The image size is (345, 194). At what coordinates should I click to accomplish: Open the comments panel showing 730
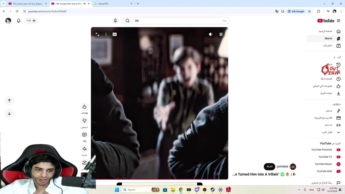(84, 135)
